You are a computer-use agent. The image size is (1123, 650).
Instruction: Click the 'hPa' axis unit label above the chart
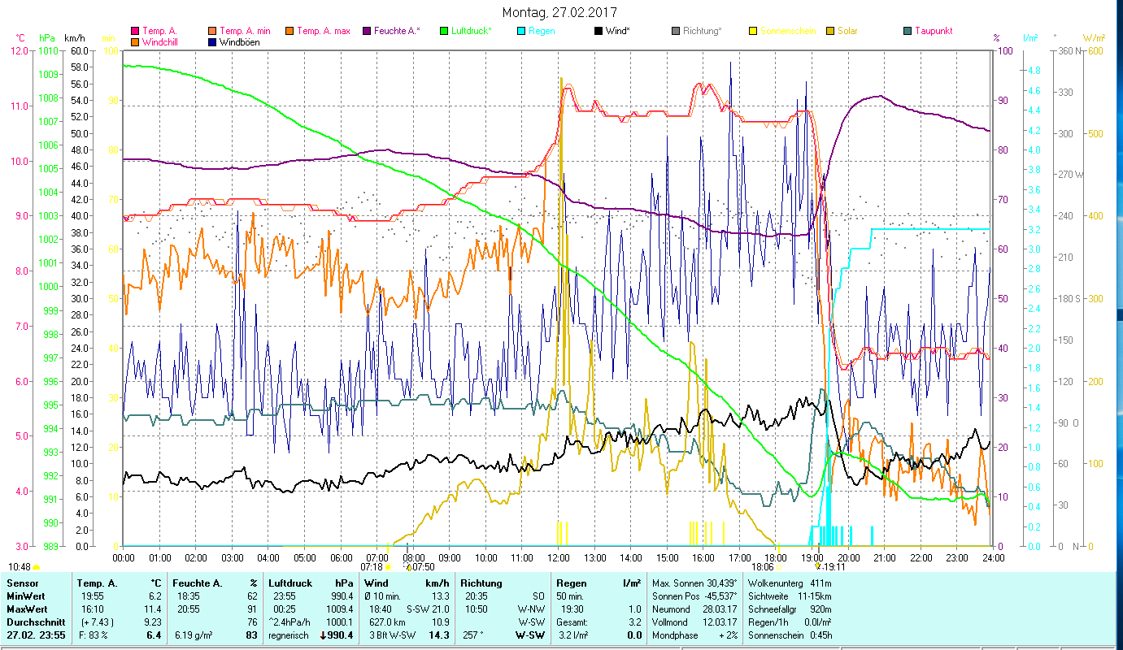coord(47,37)
